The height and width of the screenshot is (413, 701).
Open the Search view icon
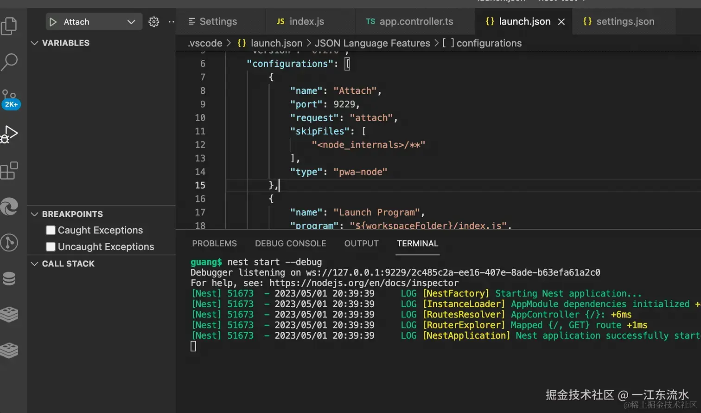pyautogui.click(x=9, y=62)
